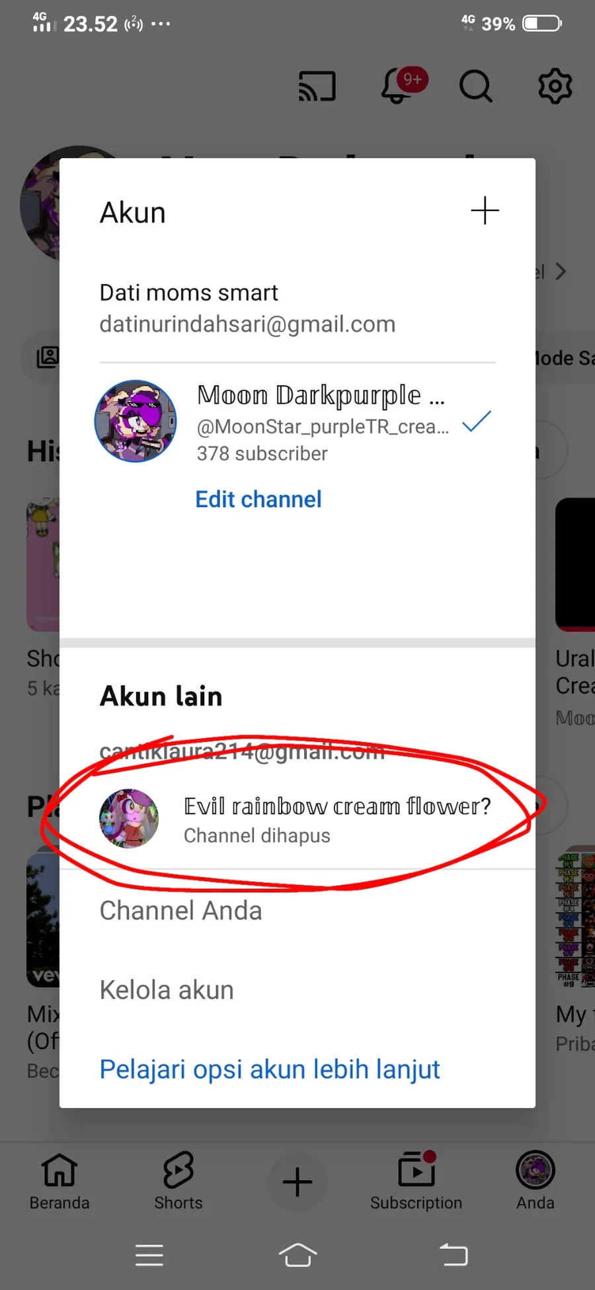Tap the search magnifier icon
This screenshot has width=595, height=1290.
click(x=476, y=86)
